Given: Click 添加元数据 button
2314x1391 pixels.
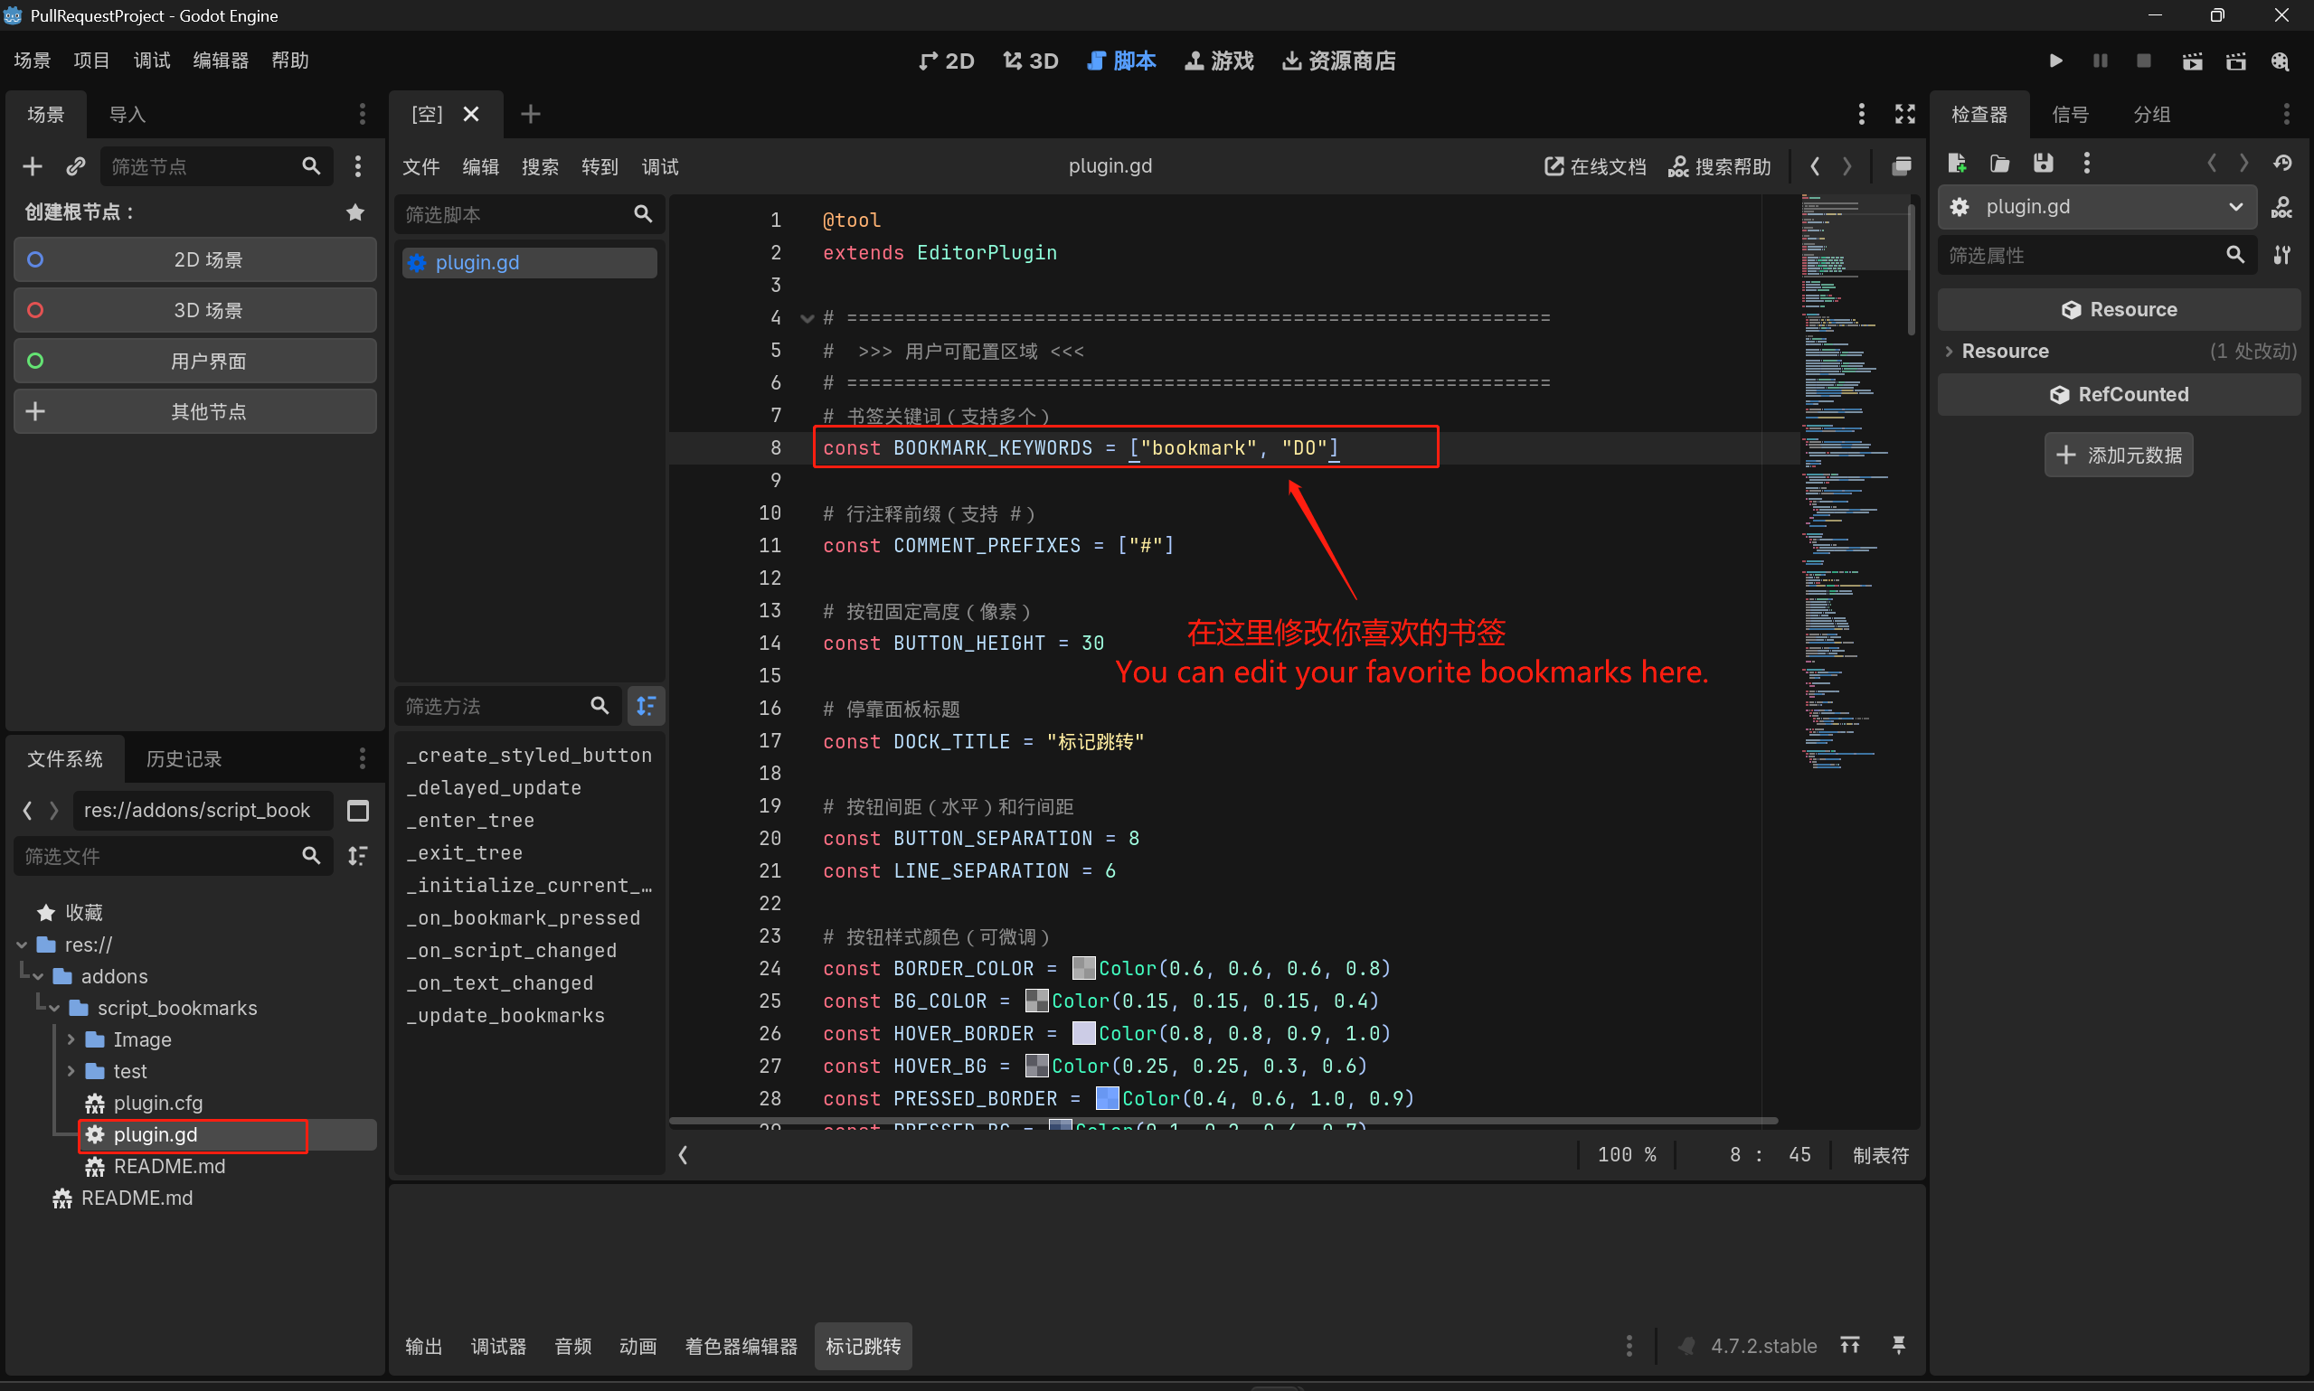Looking at the screenshot, I should click(x=2118, y=456).
